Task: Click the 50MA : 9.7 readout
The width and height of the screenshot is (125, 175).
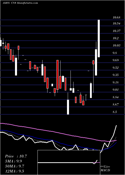Action: click(14, 166)
